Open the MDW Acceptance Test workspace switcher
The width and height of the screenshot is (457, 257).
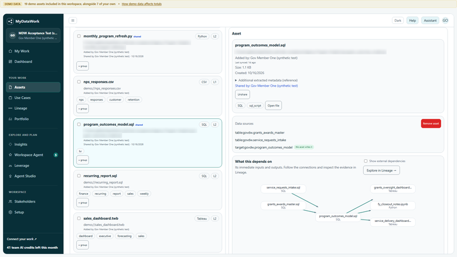33,35
